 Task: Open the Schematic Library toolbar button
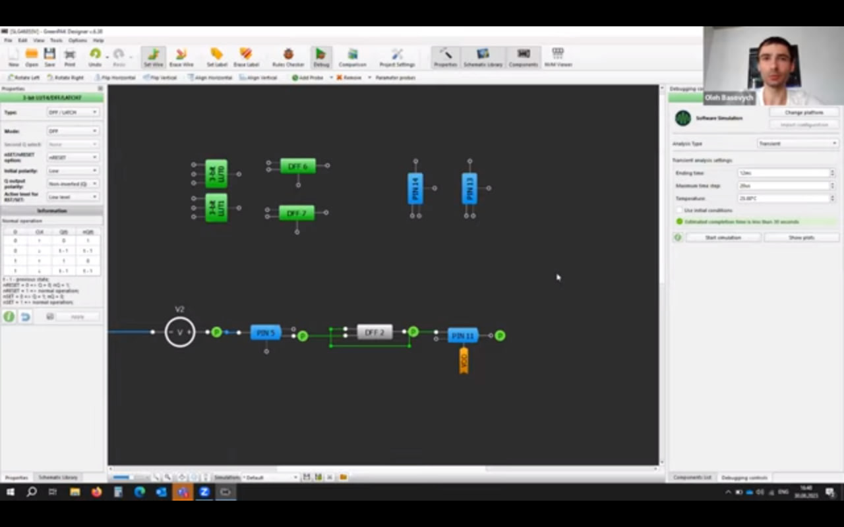[483, 57]
